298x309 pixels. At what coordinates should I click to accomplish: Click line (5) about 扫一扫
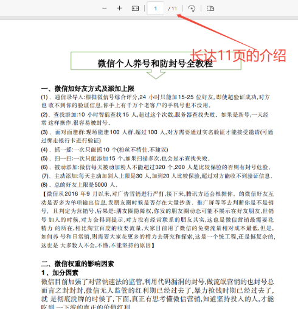(x=125, y=158)
